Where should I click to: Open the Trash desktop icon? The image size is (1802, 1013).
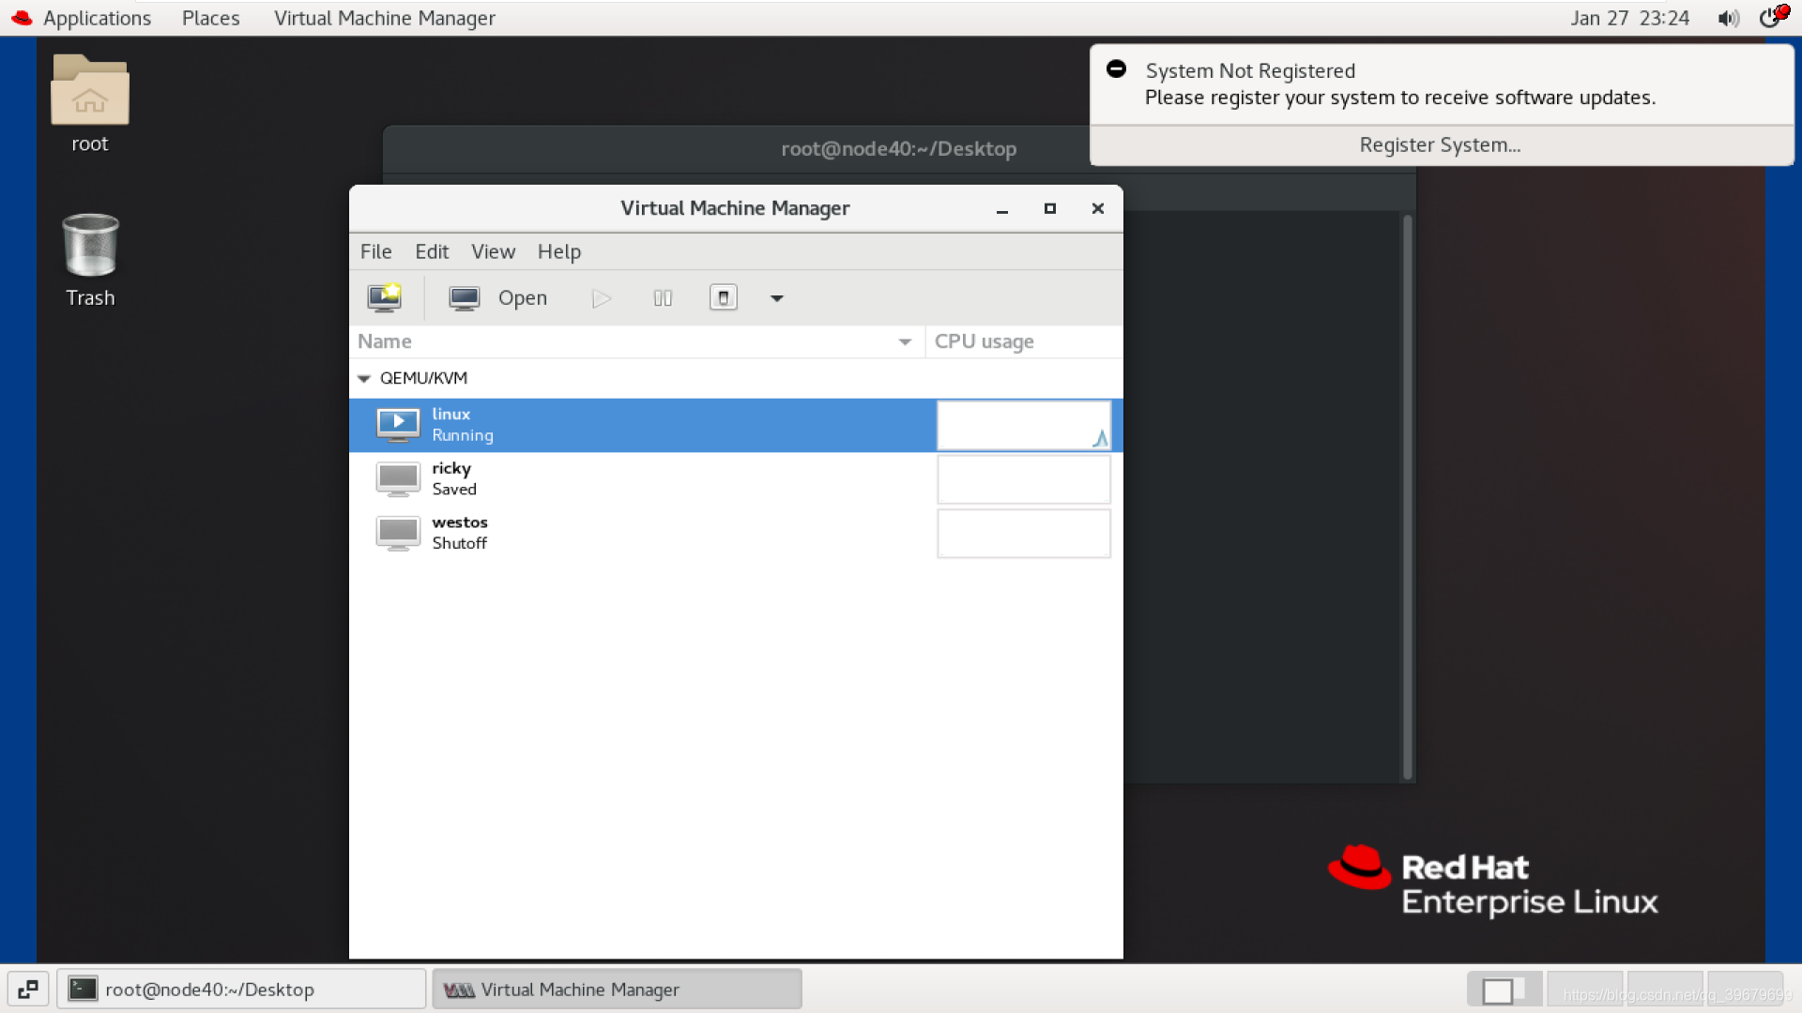click(x=90, y=247)
